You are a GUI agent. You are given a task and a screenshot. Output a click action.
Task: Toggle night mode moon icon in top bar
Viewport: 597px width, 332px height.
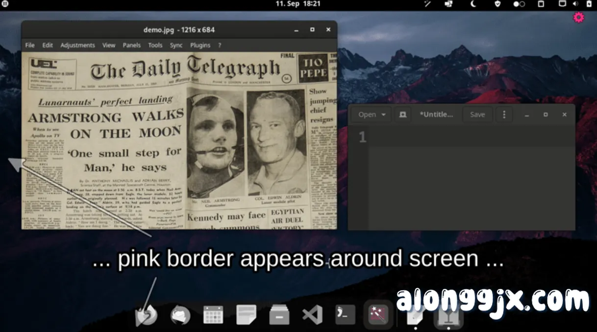473,4
